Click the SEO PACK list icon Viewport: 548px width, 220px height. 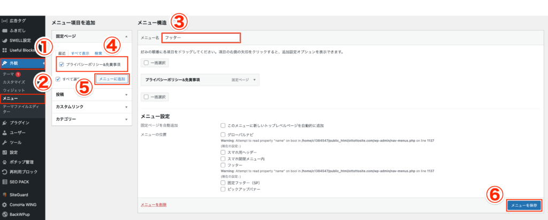(4, 181)
